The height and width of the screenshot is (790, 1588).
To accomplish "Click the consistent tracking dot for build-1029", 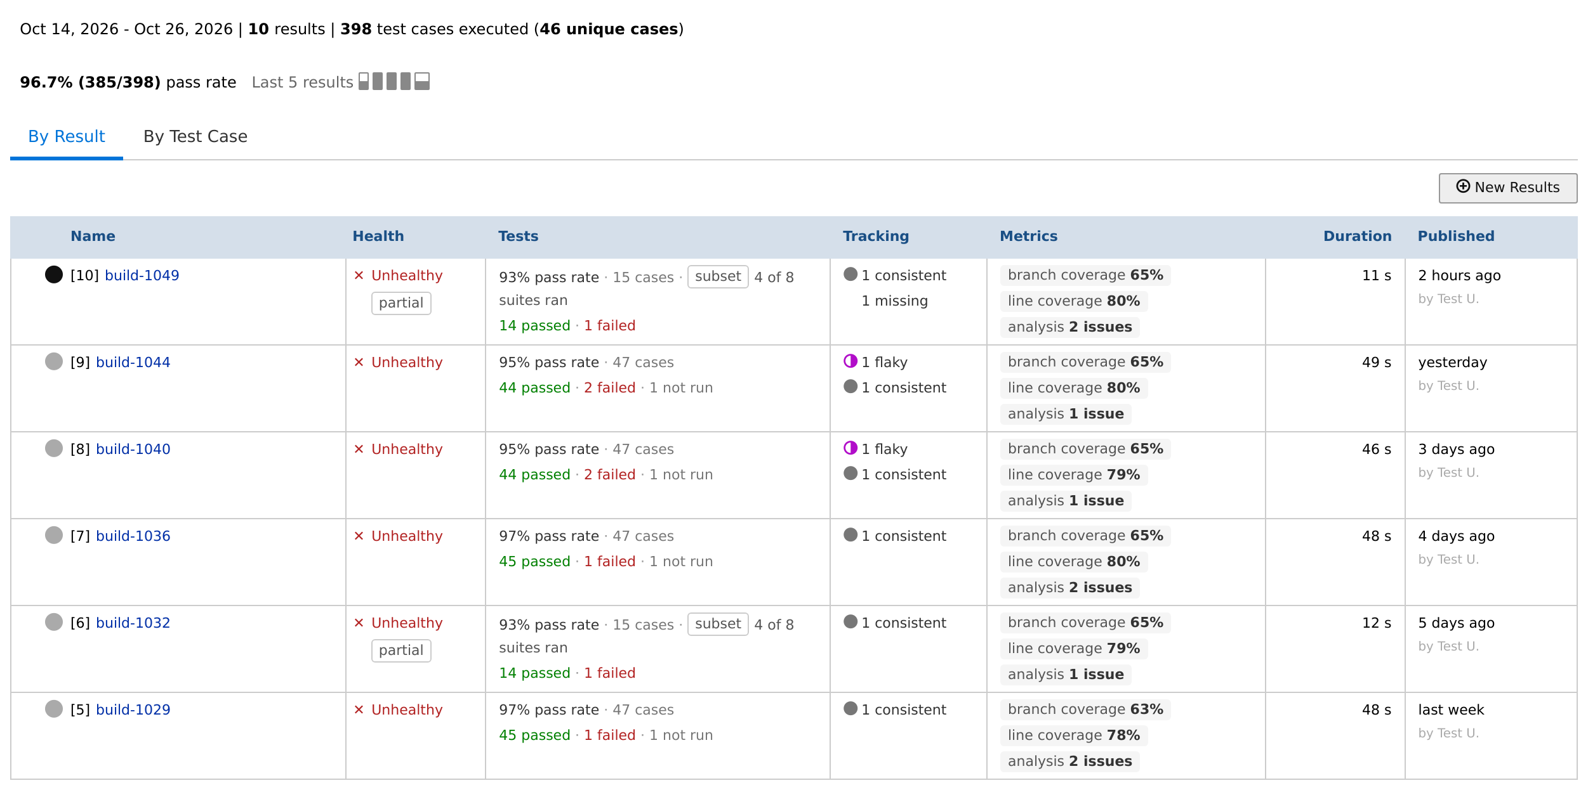I will tap(850, 708).
